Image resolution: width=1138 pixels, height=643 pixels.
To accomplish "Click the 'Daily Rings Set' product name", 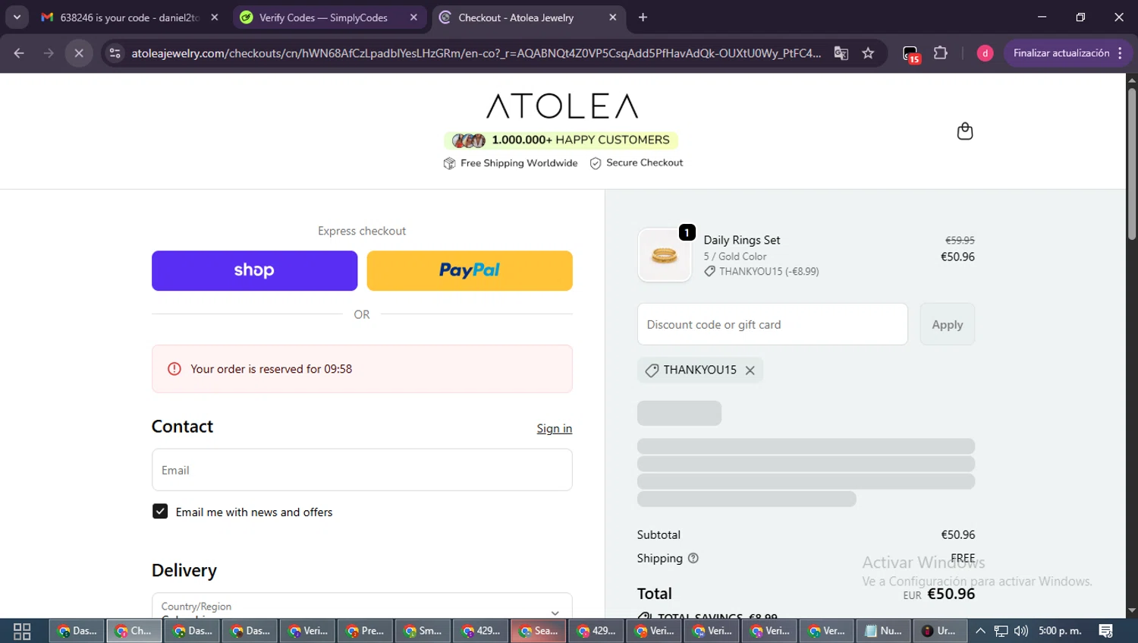I will pyautogui.click(x=742, y=240).
